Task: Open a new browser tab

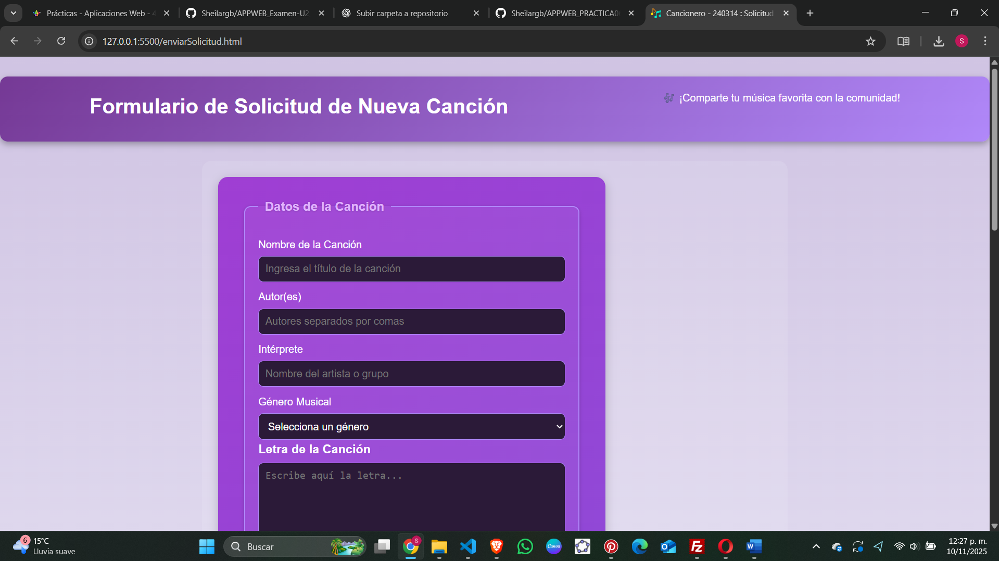Action: coord(810,14)
